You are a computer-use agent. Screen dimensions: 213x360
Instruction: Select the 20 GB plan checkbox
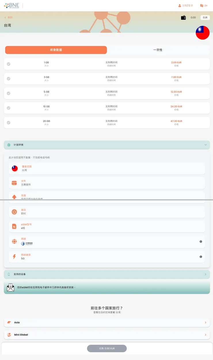click(x=9, y=123)
